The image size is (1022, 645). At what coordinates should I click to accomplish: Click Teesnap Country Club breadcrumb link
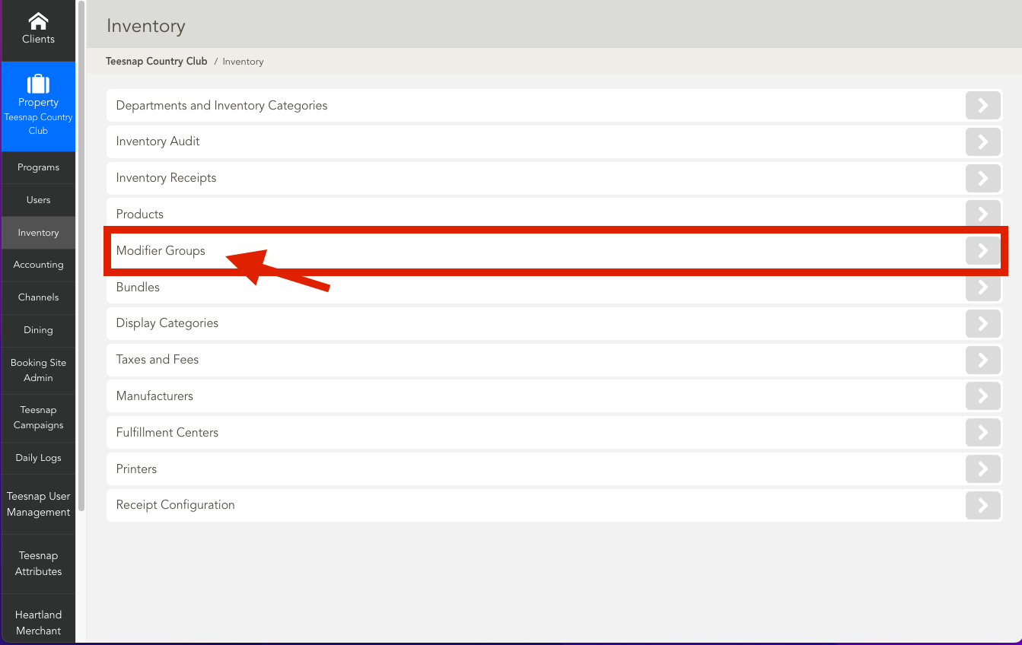(157, 62)
